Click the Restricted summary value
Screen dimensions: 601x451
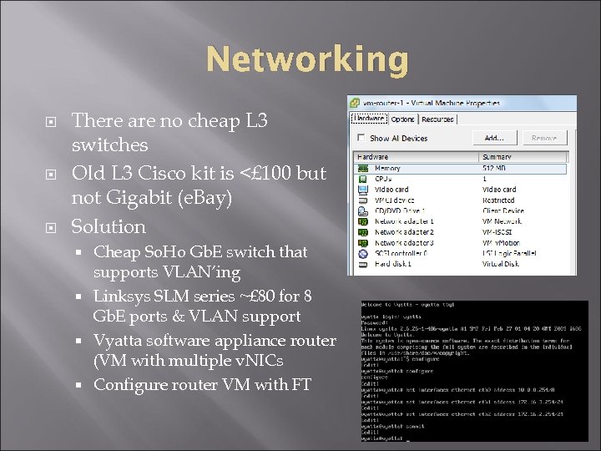(498, 200)
